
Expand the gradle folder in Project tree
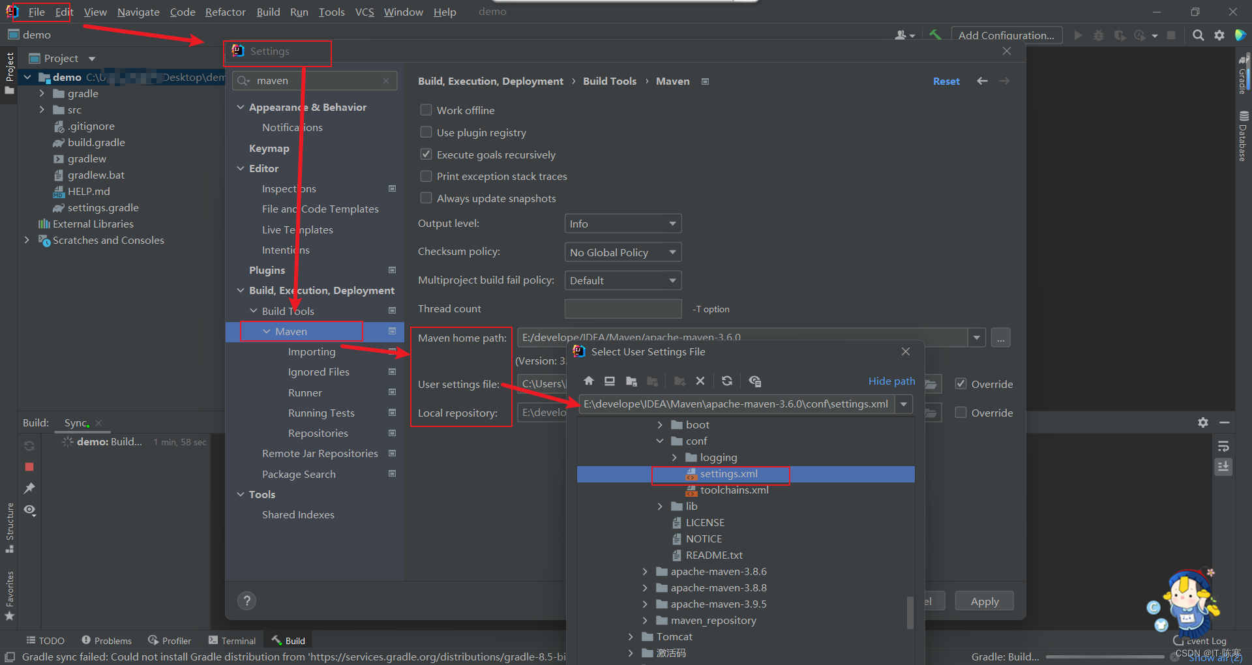click(42, 93)
